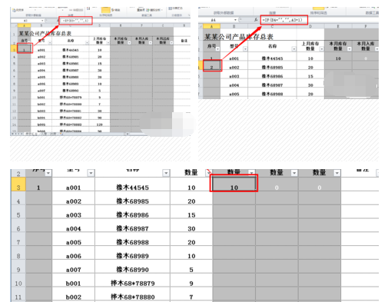The image size is (391, 302).
Task: Select highlighted row header 3 in enlarged sheet
Action: point(18,184)
